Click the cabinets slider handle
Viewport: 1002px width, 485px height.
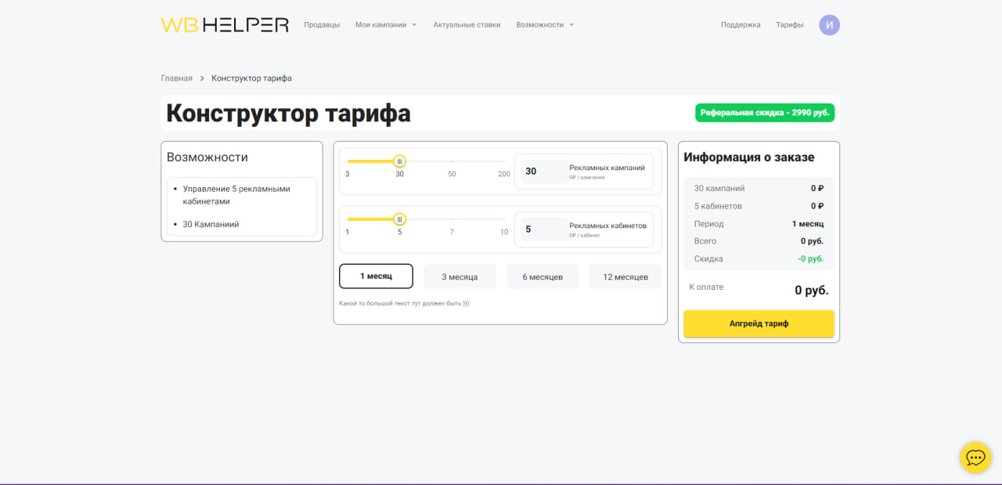coord(399,219)
